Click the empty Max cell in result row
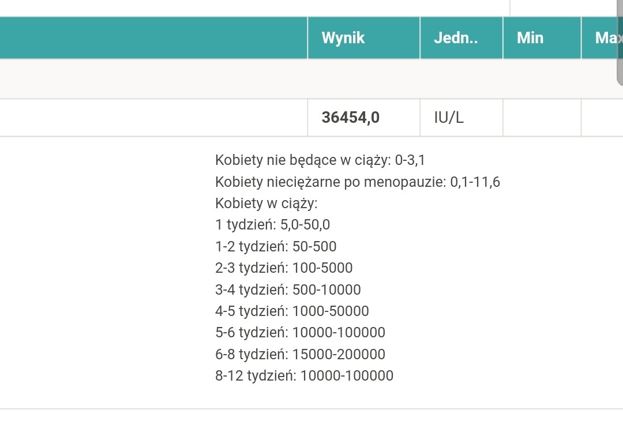 [602, 118]
